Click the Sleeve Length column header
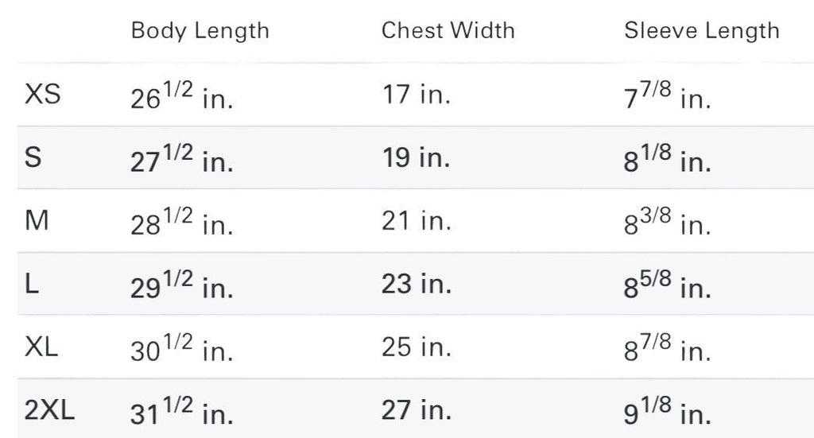Image resolution: width=814 pixels, height=438 pixels. 701,31
